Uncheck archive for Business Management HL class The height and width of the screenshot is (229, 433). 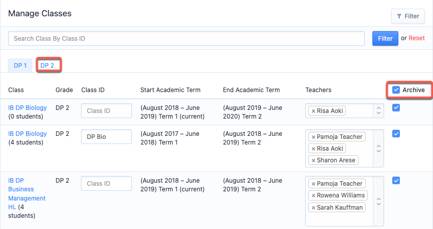396,181
